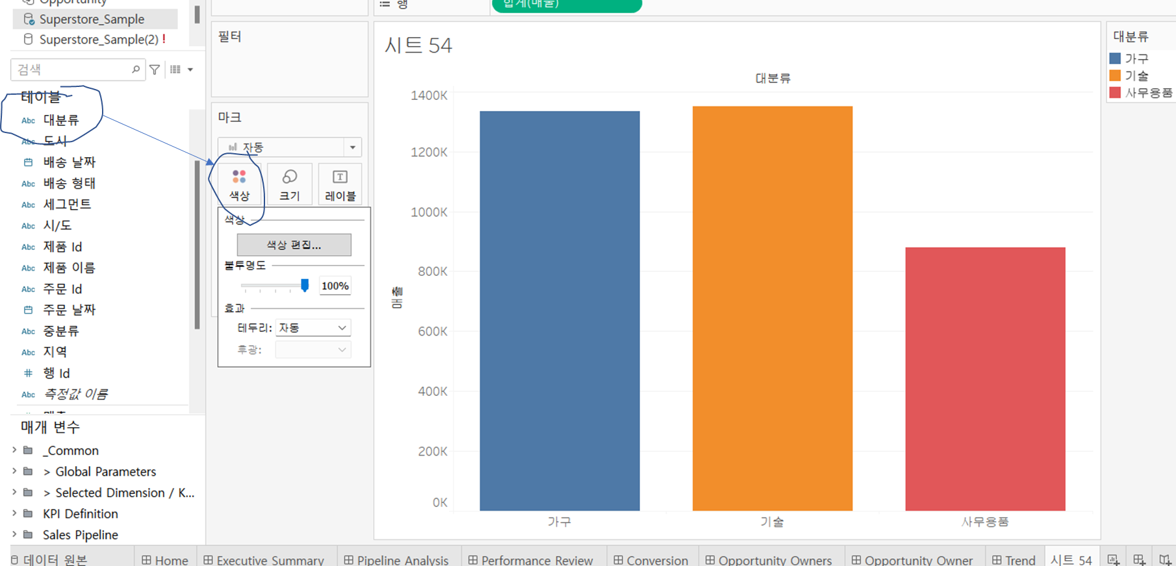Expand the _Common parameter folder

click(14, 450)
